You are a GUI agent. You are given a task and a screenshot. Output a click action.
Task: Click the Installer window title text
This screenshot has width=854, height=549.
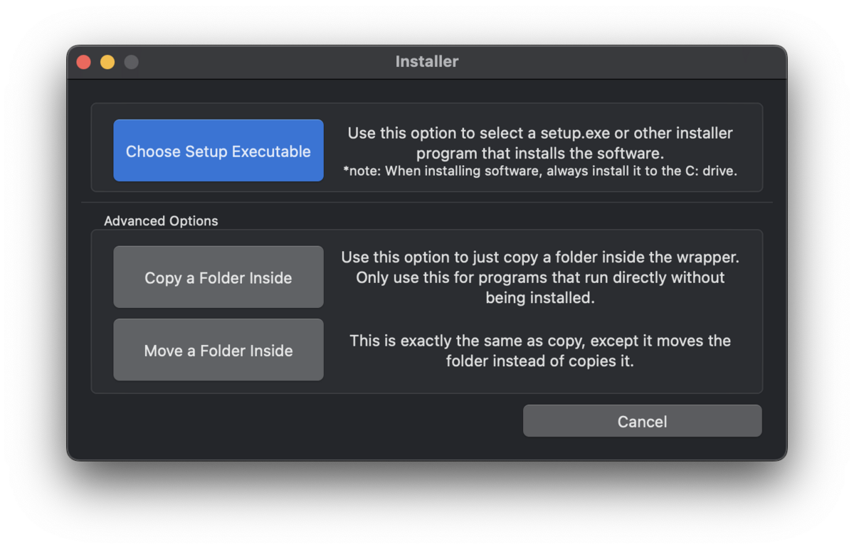pos(427,62)
